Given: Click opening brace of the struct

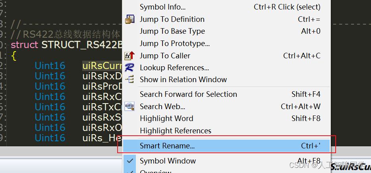Looking at the screenshot, I should pos(14,56).
